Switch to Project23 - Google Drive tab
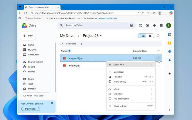Screen dimensions: 192x120 (x=42, y=7)
